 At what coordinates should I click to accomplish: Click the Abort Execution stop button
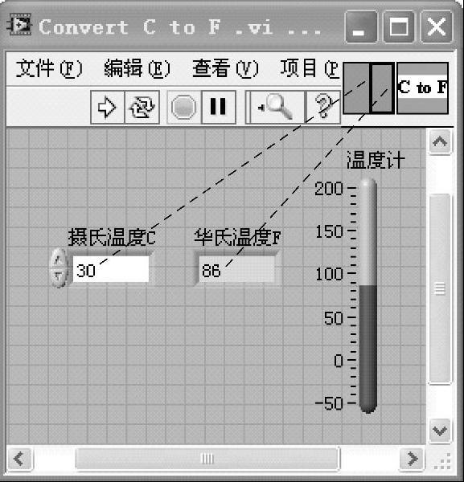point(183,107)
